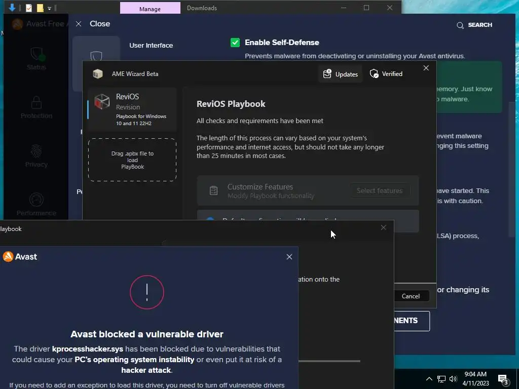The width and height of the screenshot is (519, 389).
Task: Click the network icon in the system tray
Action: click(x=441, y=379)
